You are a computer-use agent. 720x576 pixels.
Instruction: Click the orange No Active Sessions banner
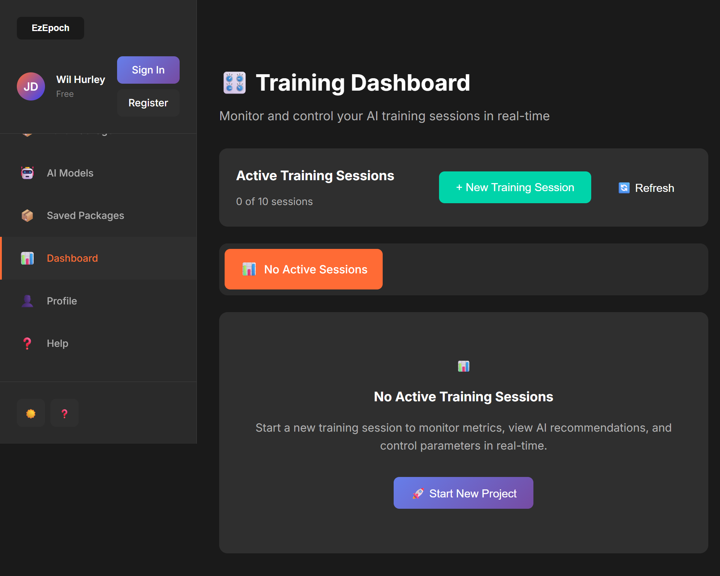(303, 269)
